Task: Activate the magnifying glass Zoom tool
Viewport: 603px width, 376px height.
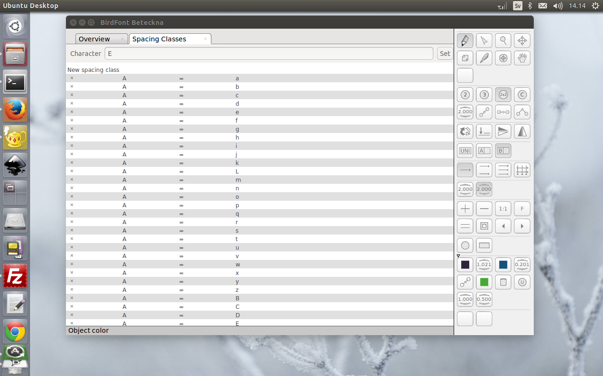Action: click(503, 41)
